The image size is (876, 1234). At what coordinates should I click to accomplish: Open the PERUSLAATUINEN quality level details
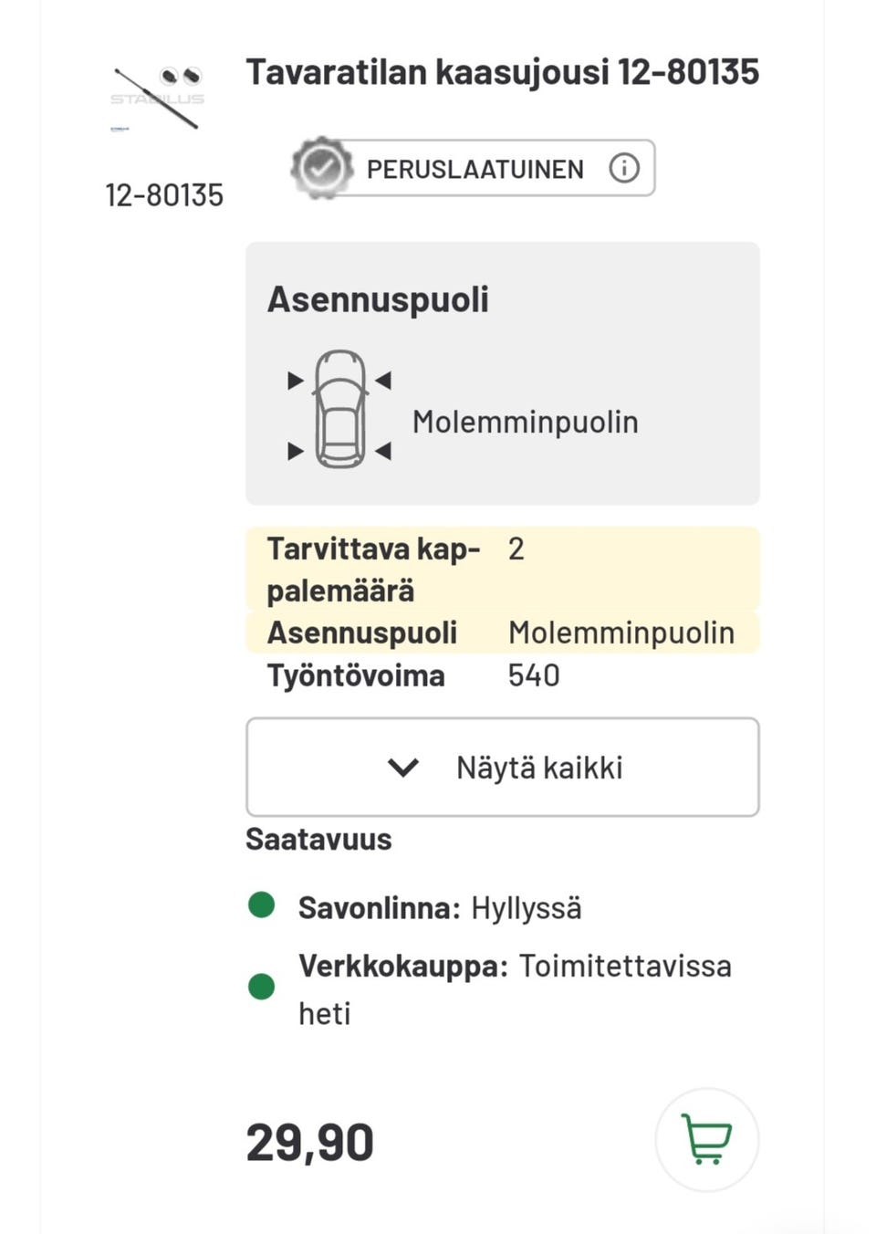coord(474,169)
